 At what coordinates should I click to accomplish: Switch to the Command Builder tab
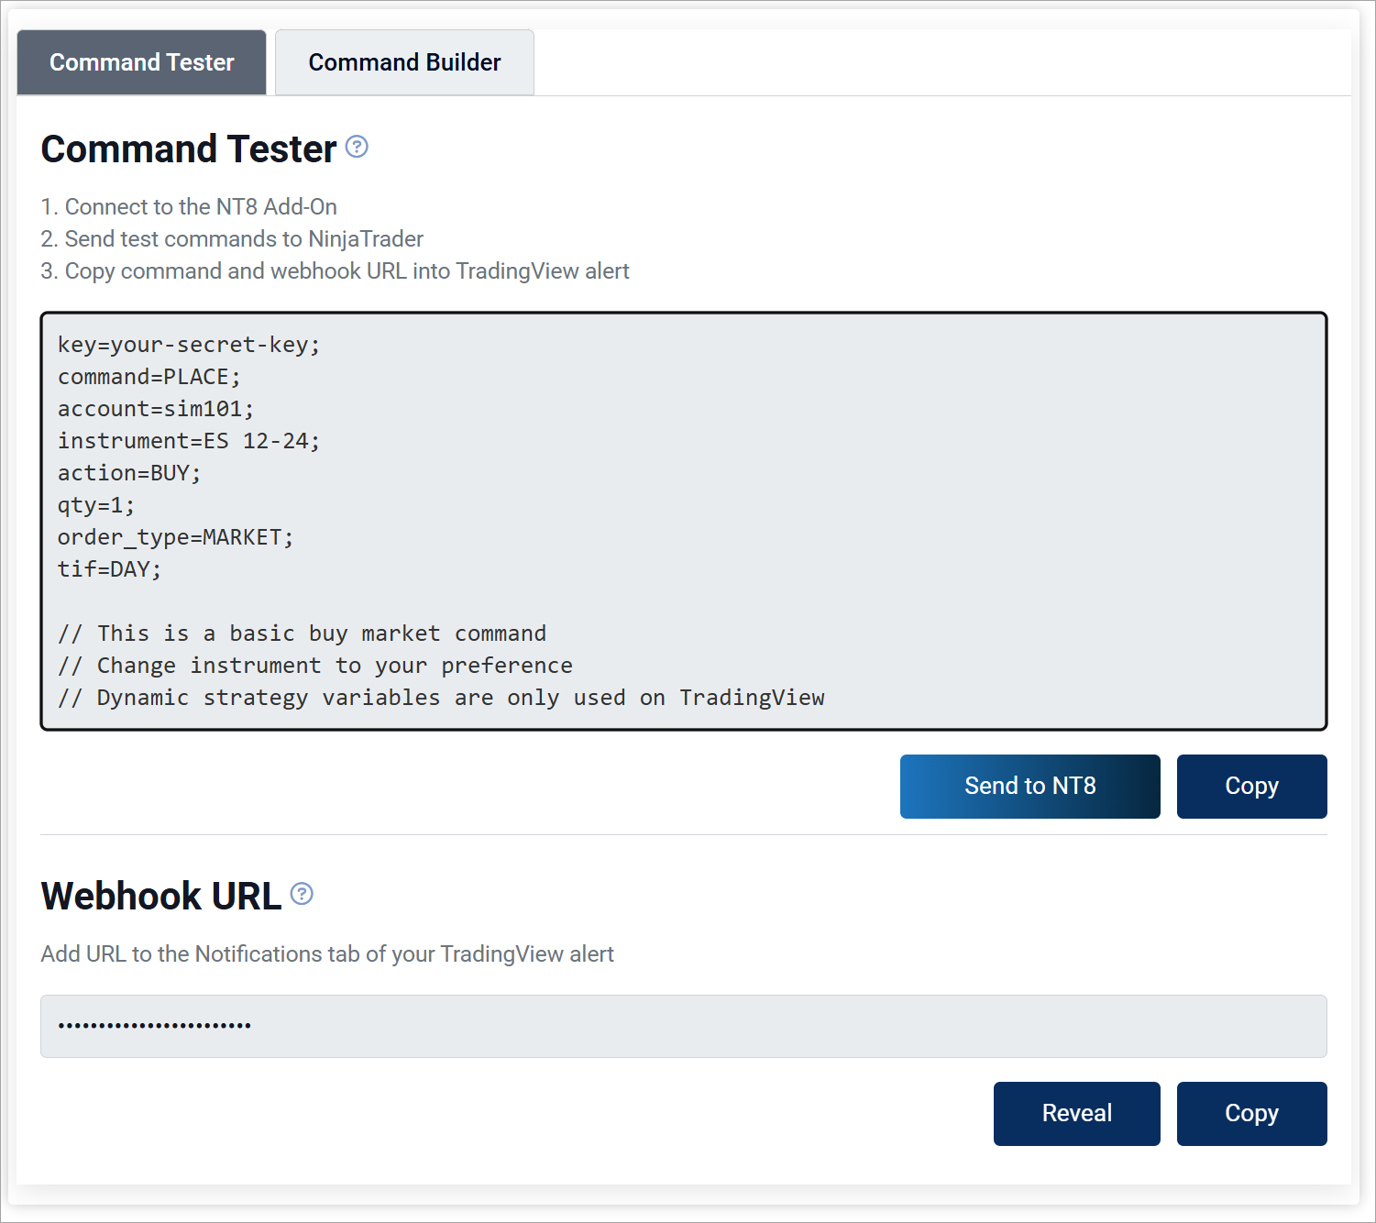coord(404,61)
